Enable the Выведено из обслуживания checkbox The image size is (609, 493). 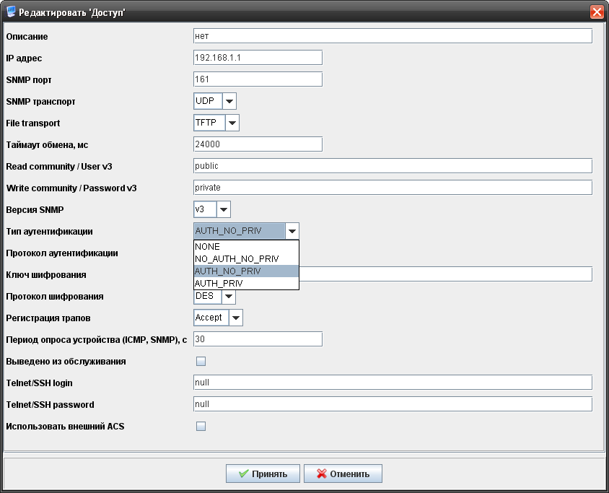point(201,361)
